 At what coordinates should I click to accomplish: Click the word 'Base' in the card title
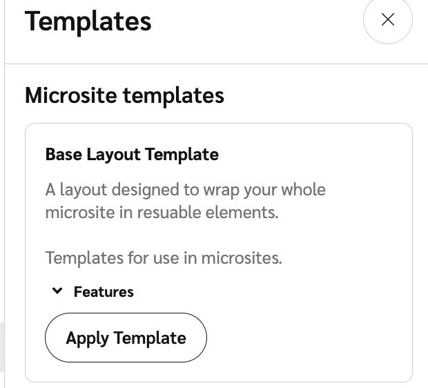point(64,154)
